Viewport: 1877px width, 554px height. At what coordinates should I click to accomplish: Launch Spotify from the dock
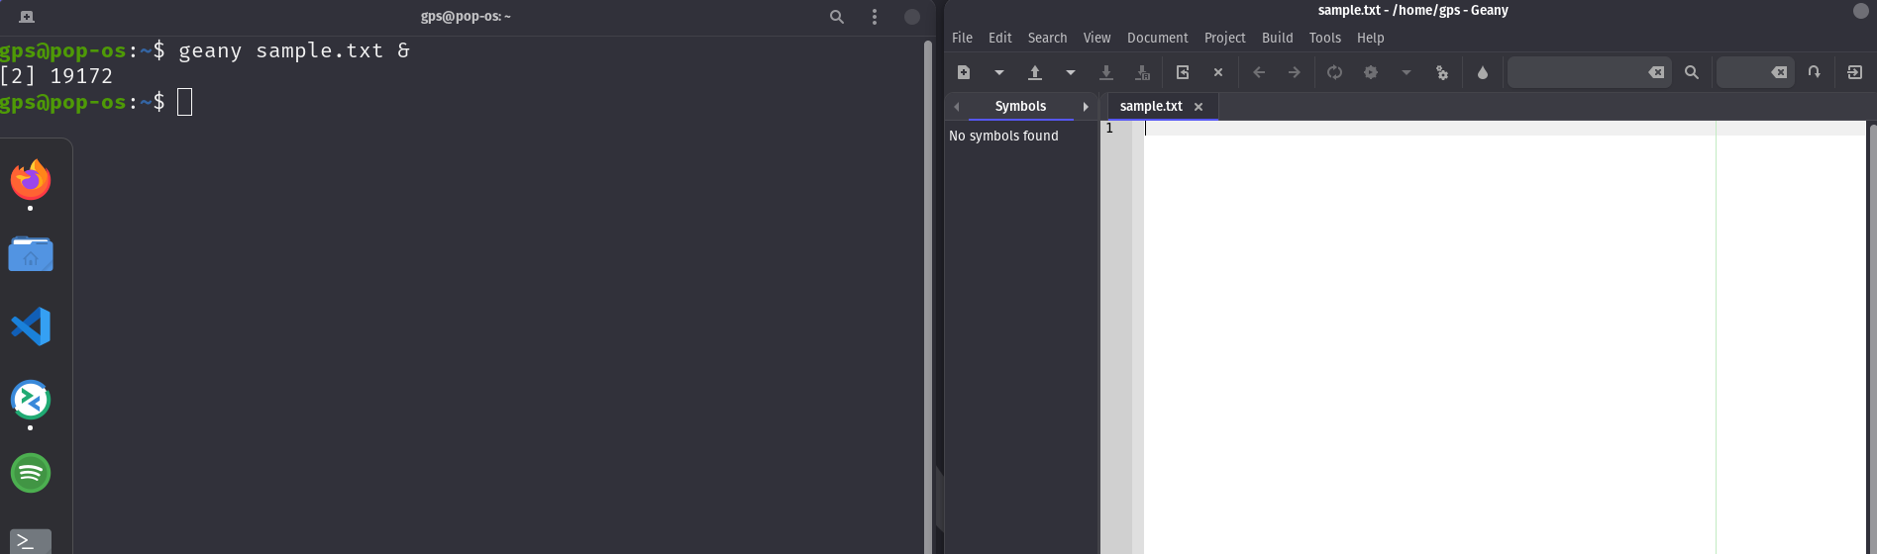pos(31,473)
